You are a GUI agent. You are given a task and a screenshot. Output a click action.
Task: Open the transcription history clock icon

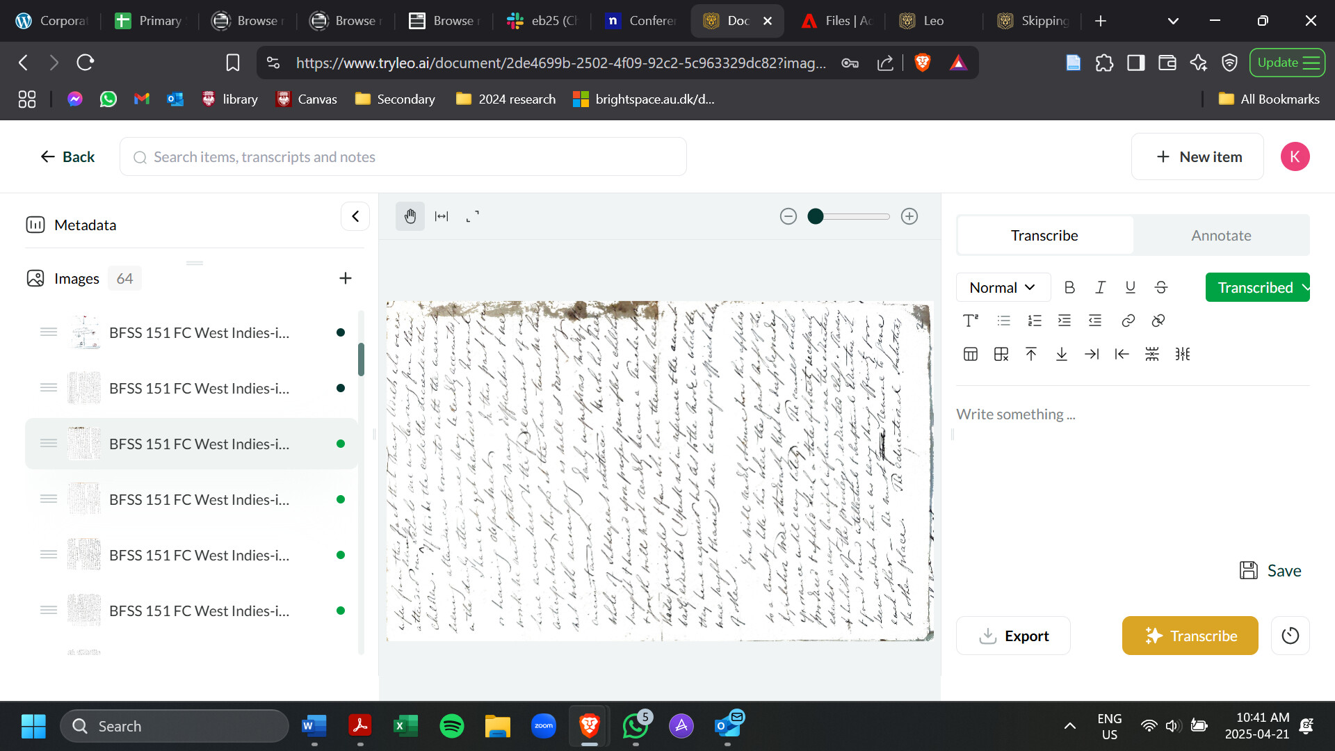[1290, 636]
